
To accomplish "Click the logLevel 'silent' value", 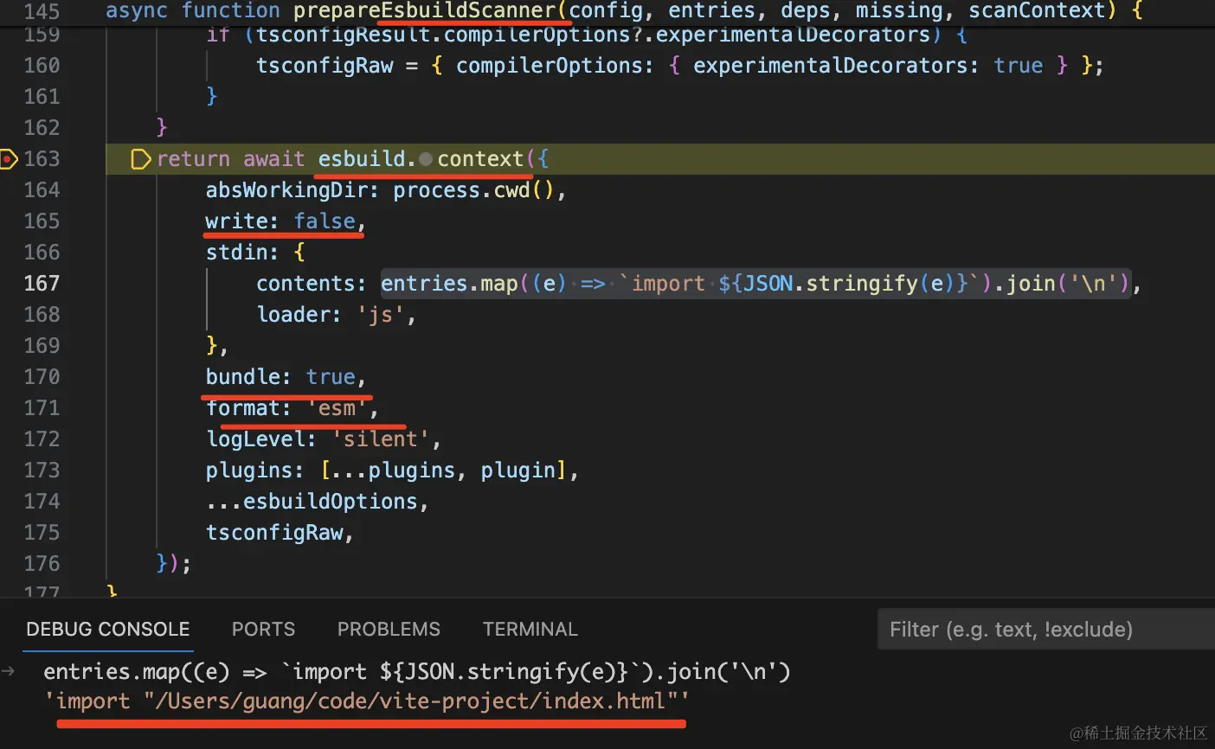I will 380,439.
